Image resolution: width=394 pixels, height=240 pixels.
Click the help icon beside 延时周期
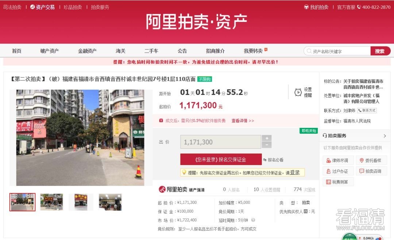(x=253, y=220)
